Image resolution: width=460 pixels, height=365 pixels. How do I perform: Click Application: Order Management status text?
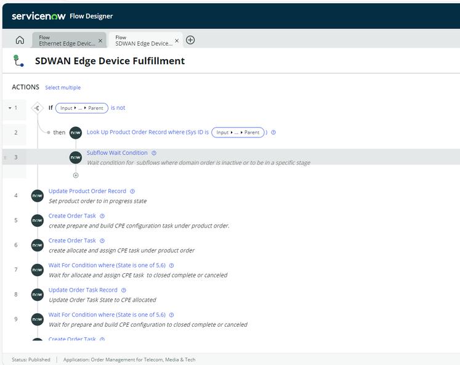pyautogui.click(x=129, y=359)
